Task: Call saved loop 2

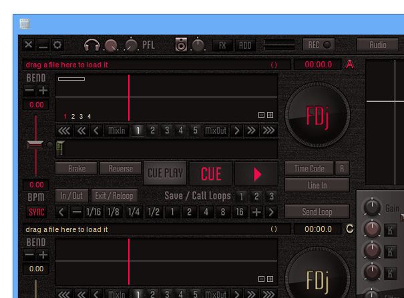Action: point(256,197)
